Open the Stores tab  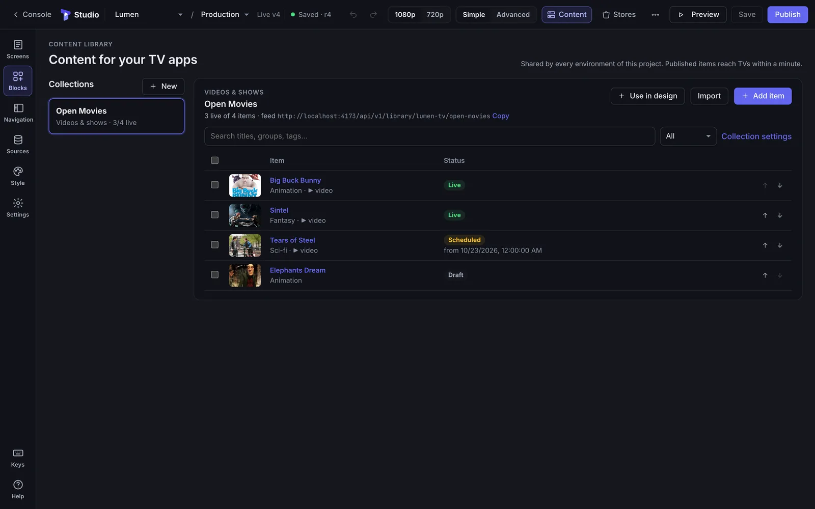(x=619, y=15)
